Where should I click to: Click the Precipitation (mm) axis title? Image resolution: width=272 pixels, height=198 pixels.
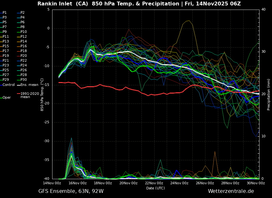click(x=269, y=95)
